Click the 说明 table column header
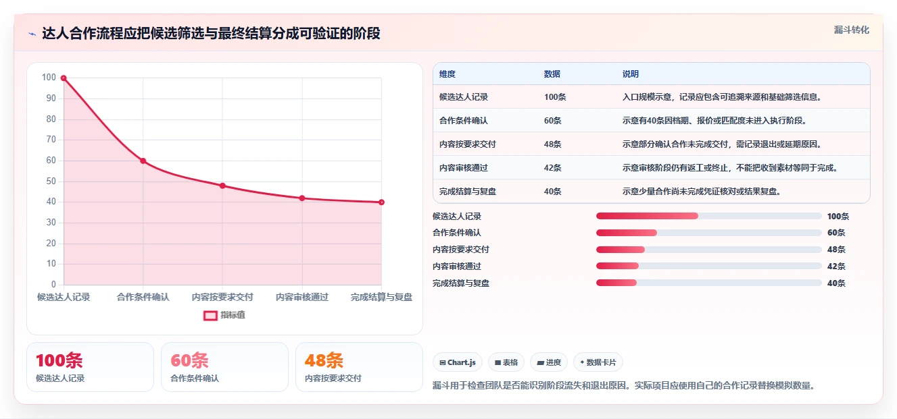The width and height of the screenshot is (897, 419). (x=631, y=74)
